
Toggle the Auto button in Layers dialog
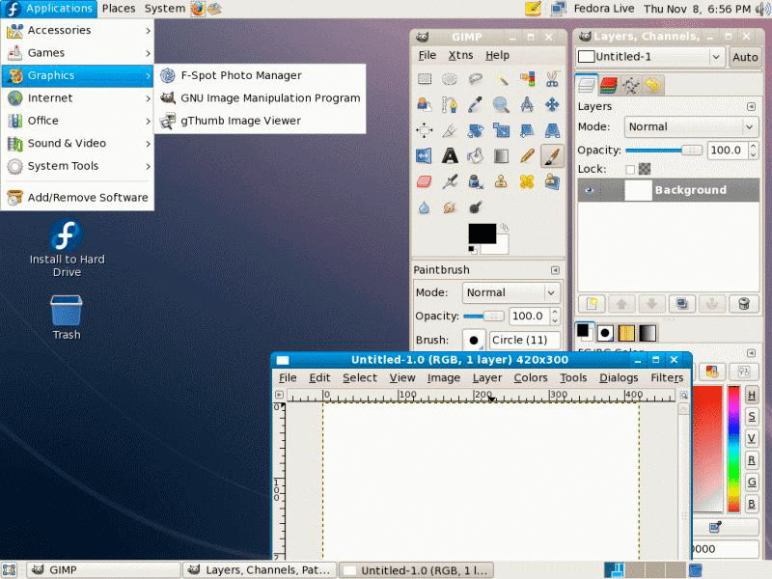pyautogui.click(x=744, y=57)
